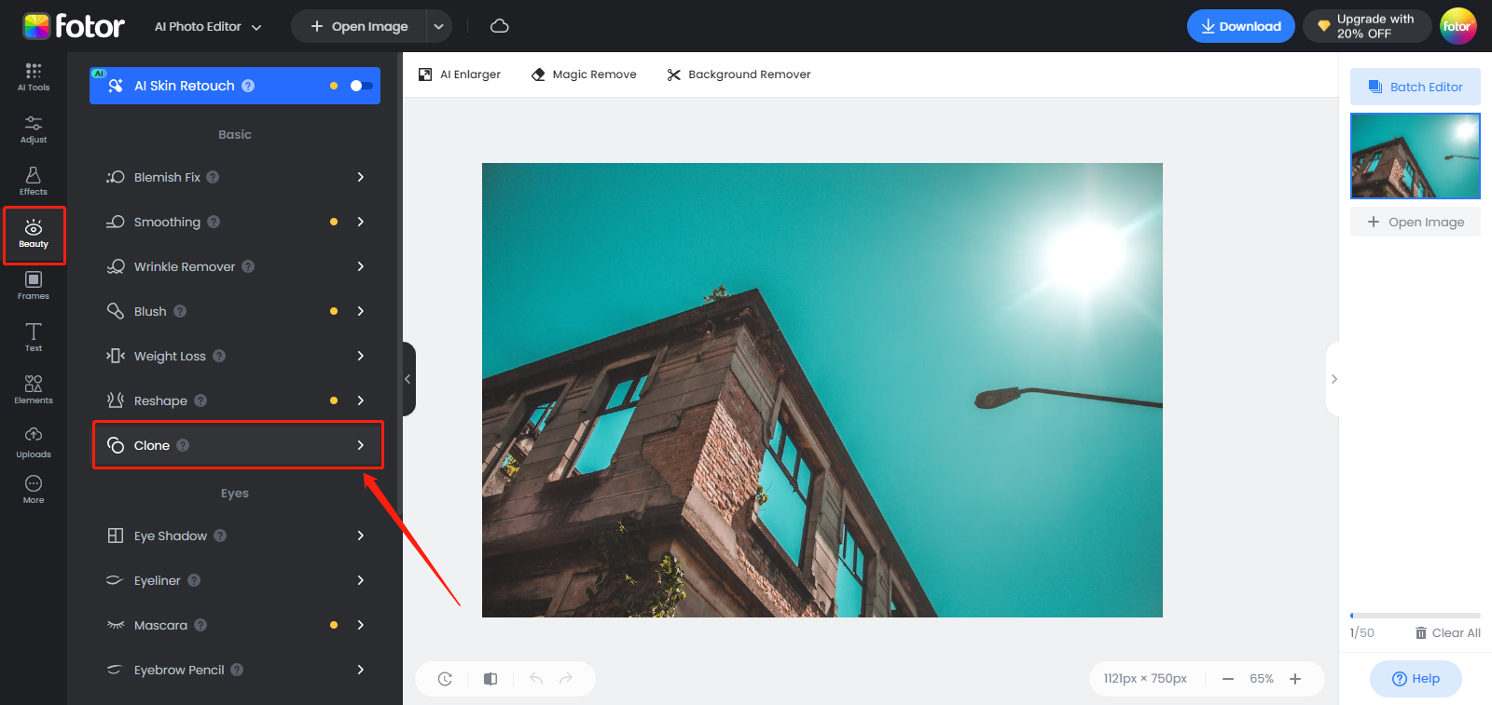
Task: Click the help icon next to Weight Loss
Action: [x=219, y=356]
